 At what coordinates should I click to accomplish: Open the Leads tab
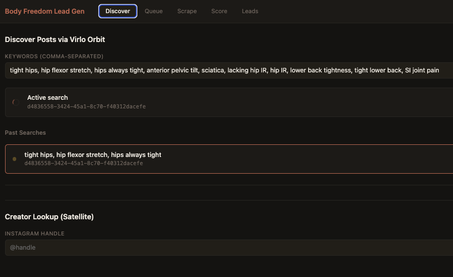[250, 11]
